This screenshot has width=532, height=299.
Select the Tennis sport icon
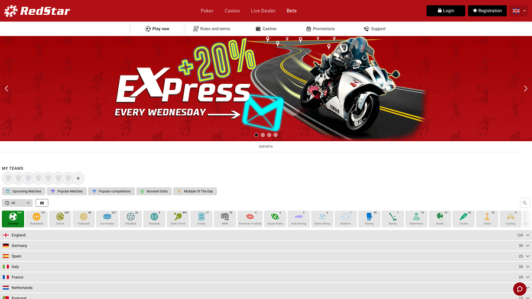pos(60,219)
